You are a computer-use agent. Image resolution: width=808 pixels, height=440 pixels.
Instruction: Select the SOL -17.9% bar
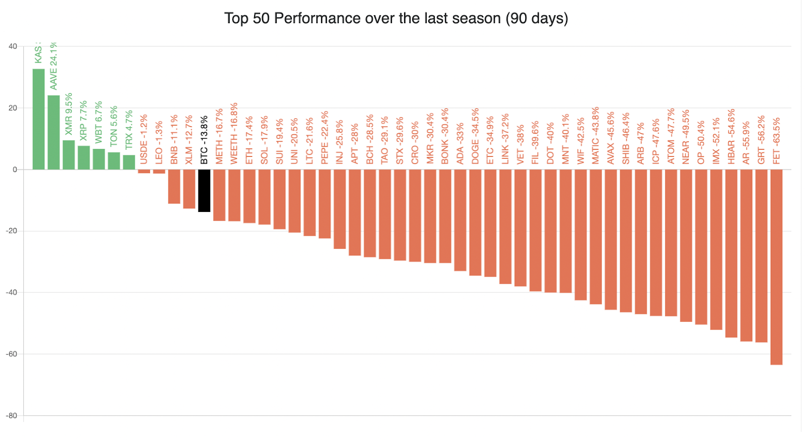[265, 197]
